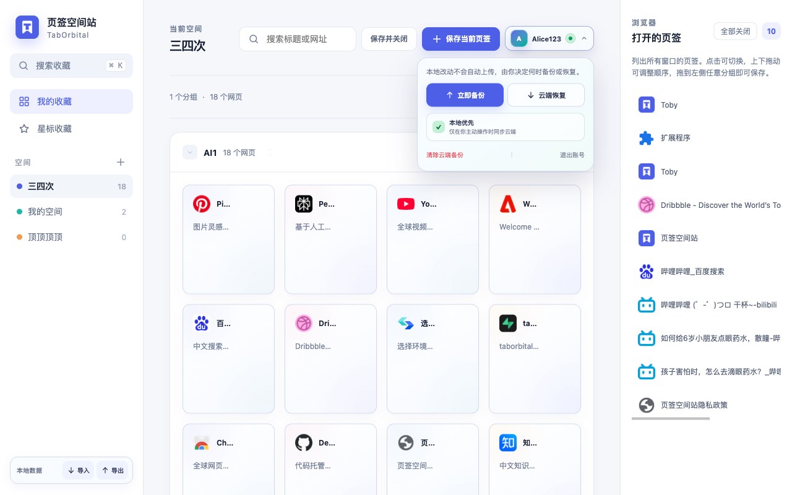This screenshot has height=495, width=792.
Task: Click the green dot of 我的空间
Action: [x=19, y=212]
